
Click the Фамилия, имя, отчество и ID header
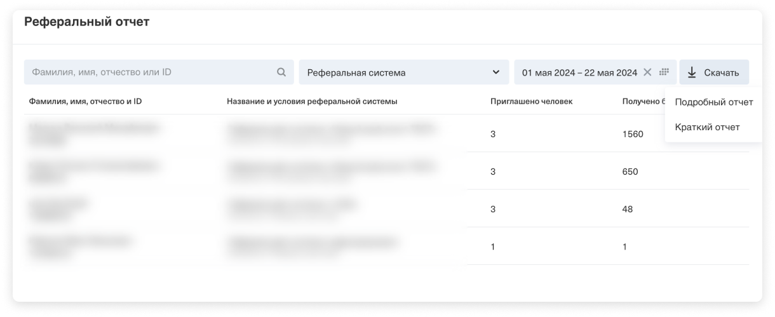point(85,102)
